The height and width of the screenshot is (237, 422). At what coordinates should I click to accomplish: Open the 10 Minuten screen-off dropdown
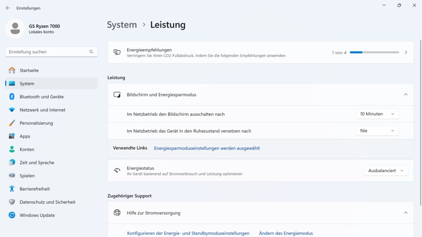click(377, 114)
